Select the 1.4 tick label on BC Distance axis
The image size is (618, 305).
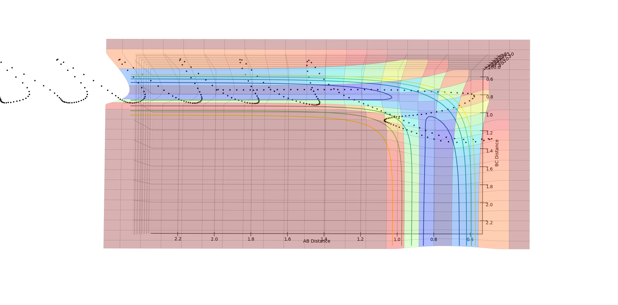pos(490,151)
